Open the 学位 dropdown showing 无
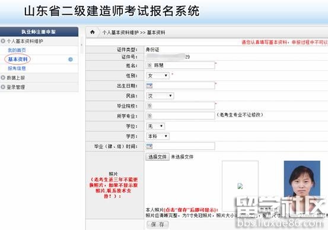 click(x=155, y=126)
